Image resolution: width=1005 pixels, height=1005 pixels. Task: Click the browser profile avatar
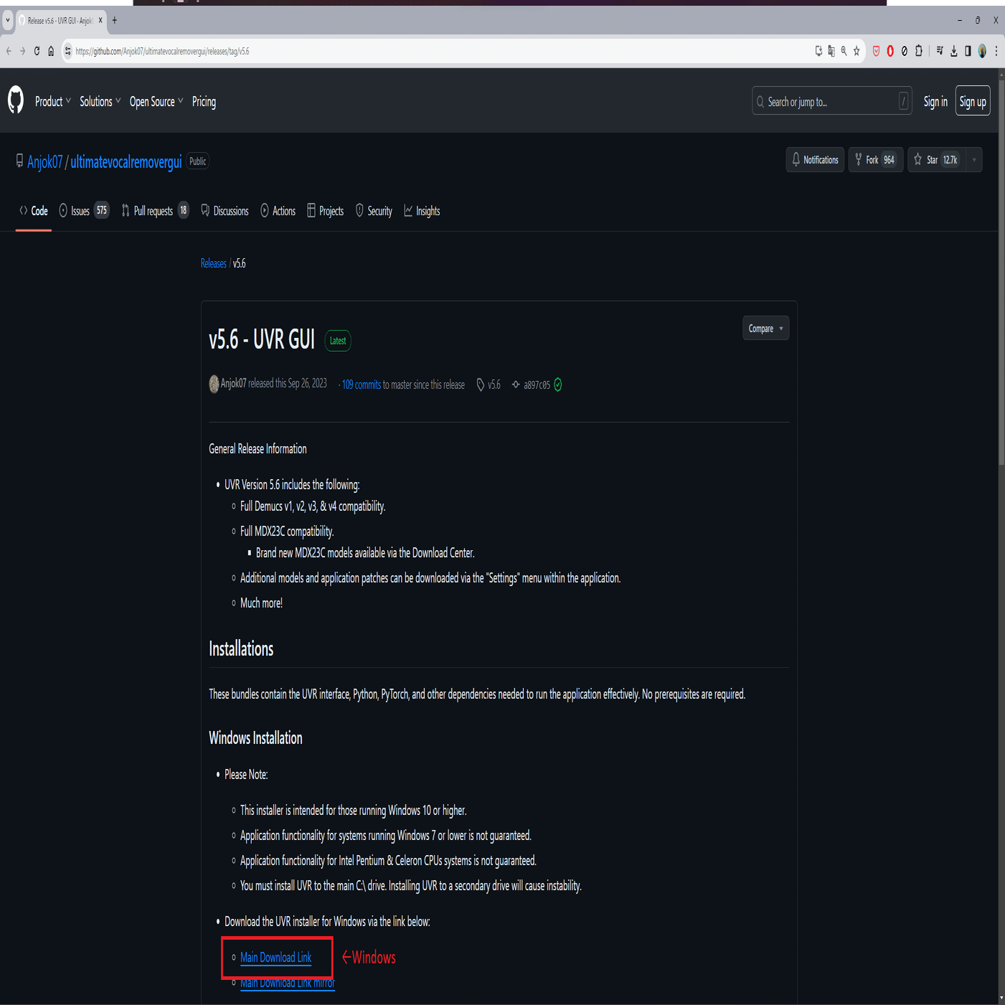point(982,51)
